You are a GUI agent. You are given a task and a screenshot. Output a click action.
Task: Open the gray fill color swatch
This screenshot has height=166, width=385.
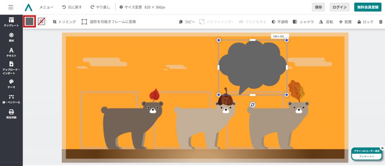click(29, 22)
